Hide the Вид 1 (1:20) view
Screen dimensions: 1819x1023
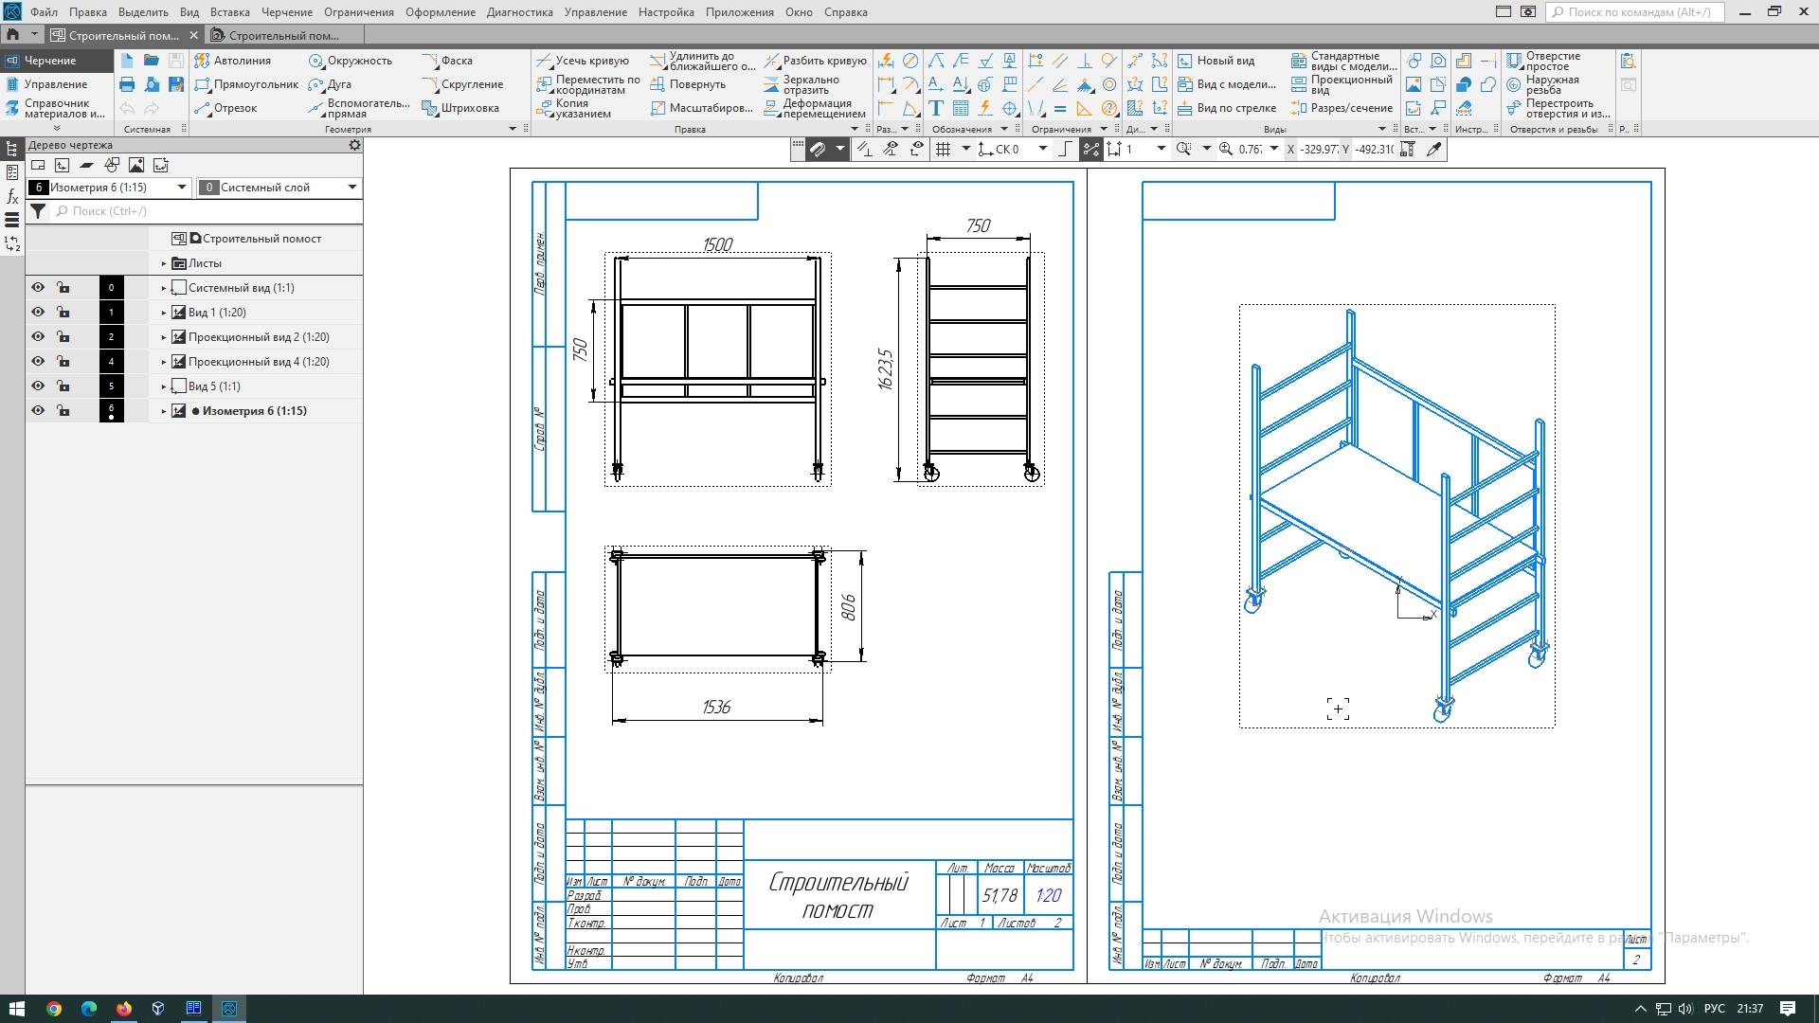tap(38, 313)
